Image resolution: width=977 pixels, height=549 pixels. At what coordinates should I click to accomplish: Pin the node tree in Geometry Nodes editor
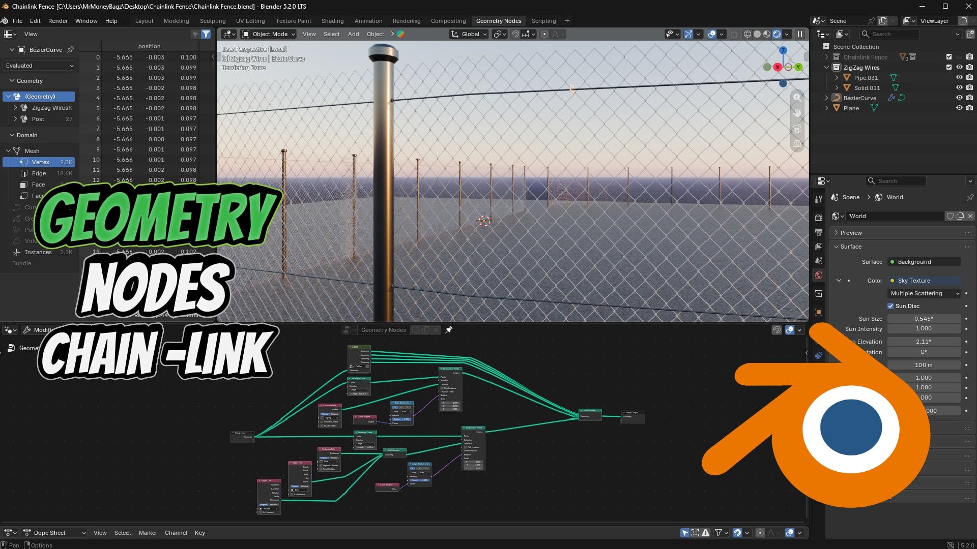(x=449, y=330)
